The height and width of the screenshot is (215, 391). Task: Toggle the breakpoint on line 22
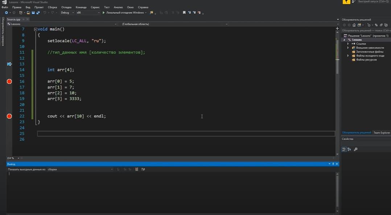9,116
